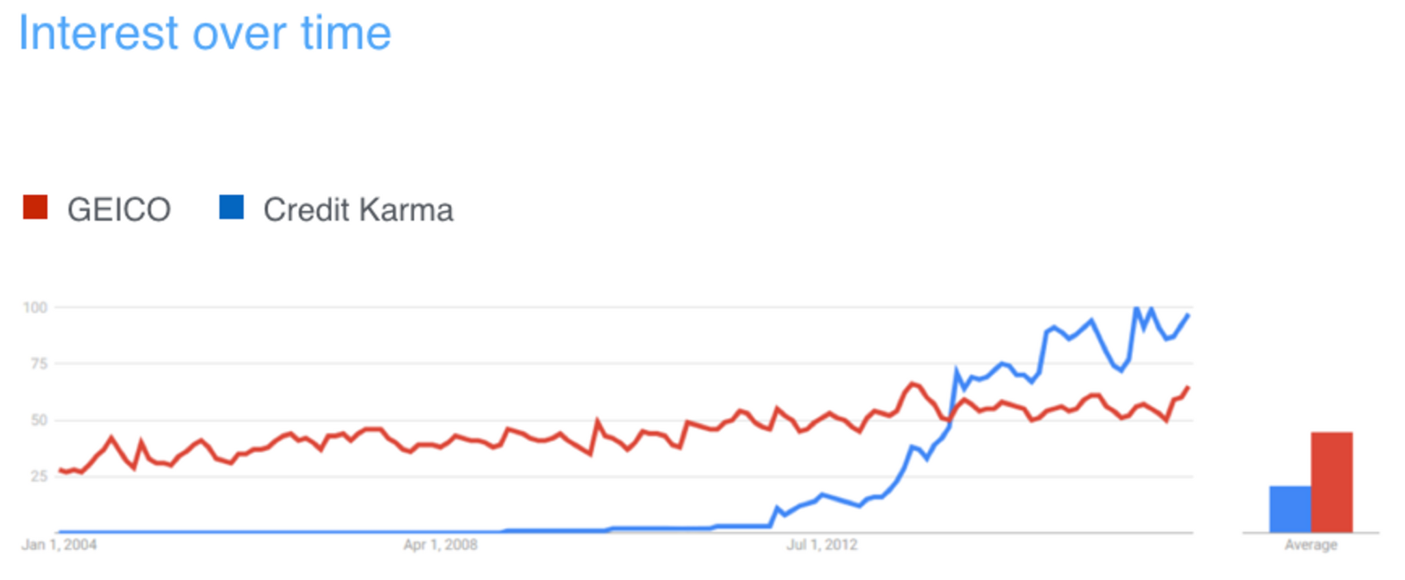Click the red GEICO legend swatch
This screenshot has width=1405, height=580.
[x=35, y=207]
